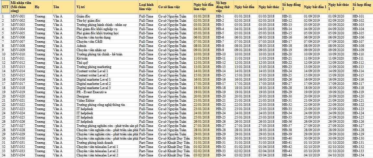Select the 'Content writer Level 2' cell
Screen dimensions: 373x158
[107, 75]
